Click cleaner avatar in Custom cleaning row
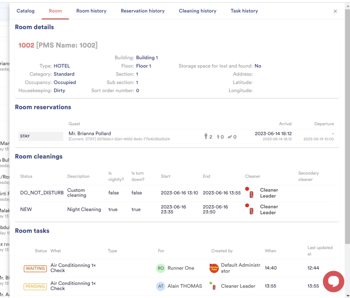This screenshot has height=298, width=350. point(251,193)
